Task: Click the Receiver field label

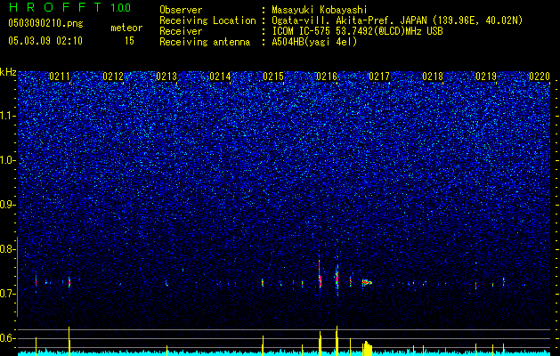Action: pyautogui.click(x=181, y=31)
